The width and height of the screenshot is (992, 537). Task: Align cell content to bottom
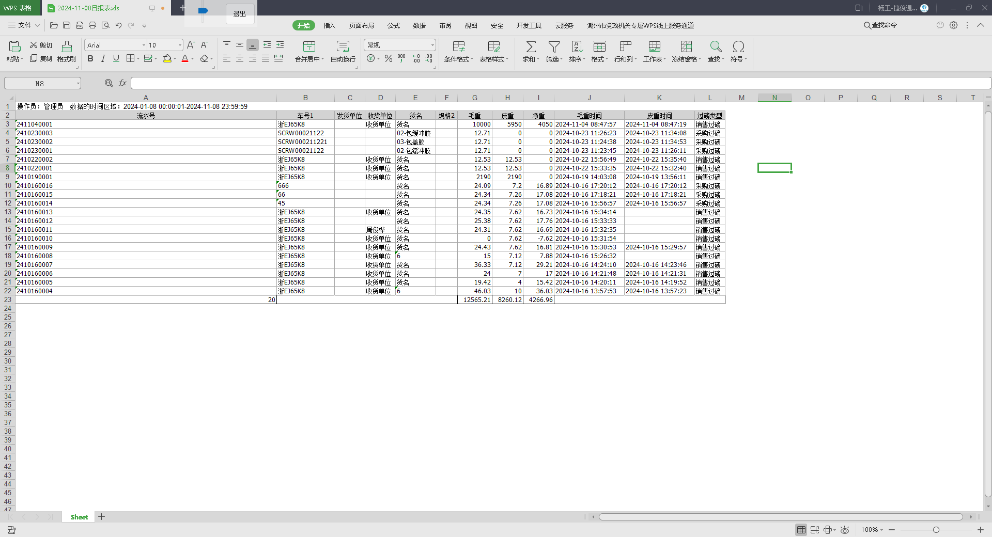(253, 45)
